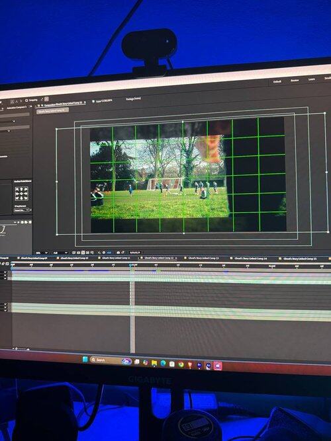Select the Layer tab in the viewer panel

(102, 100)
